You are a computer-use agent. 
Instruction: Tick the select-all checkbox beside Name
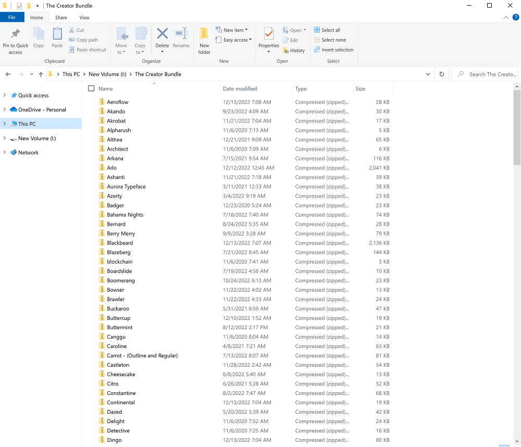tap(91, 89)
